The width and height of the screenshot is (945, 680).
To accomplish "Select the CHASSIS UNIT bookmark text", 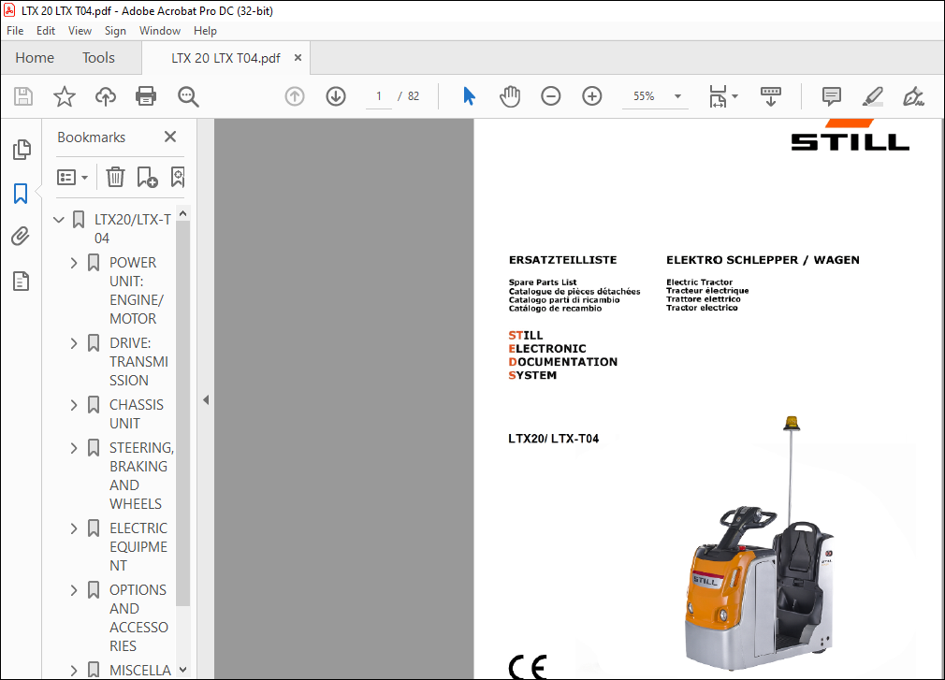I will point(137,414).
